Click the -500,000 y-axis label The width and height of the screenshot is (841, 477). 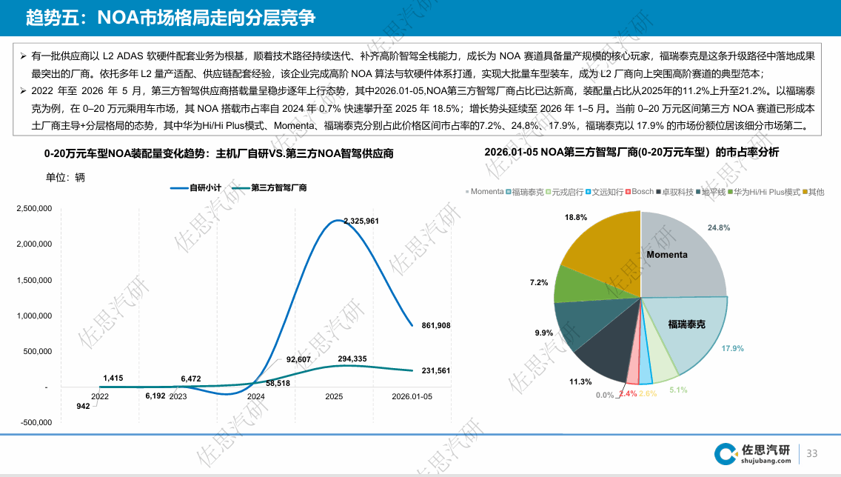pos(36,422)
